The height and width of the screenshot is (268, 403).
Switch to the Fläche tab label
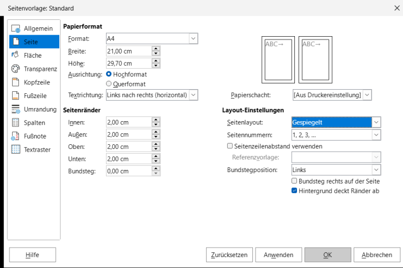(33, 55)
